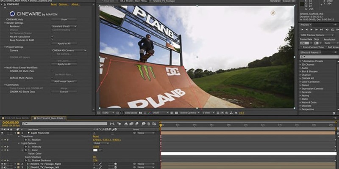339x169 pixels.
Task: Click the Brainstorm icon in timeline toolbar
Action: point(144,124)
